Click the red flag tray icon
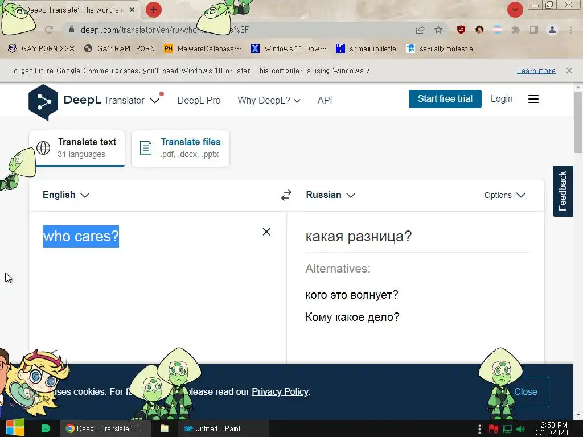The height and width of the screenshot is (437, 583). tap(494, 429)
